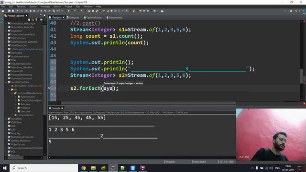Click the 'count' variable on line 42

(x=93, y=36)
